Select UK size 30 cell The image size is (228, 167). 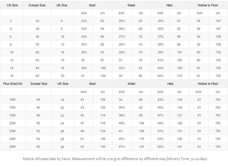[x=62, y=147]
